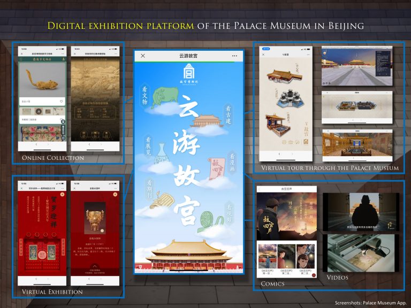Go back on the landscape painting screen
The image size is (411, 308).
pyautogui.click(x=89, y=144)
